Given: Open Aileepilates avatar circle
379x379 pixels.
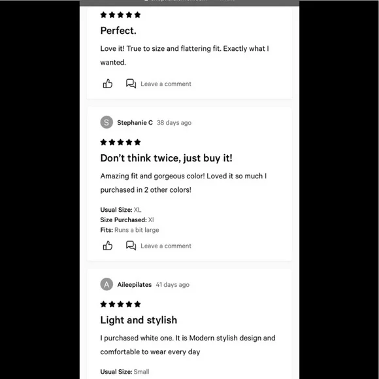Looking at the screenshot, I should tap(107, 284).
